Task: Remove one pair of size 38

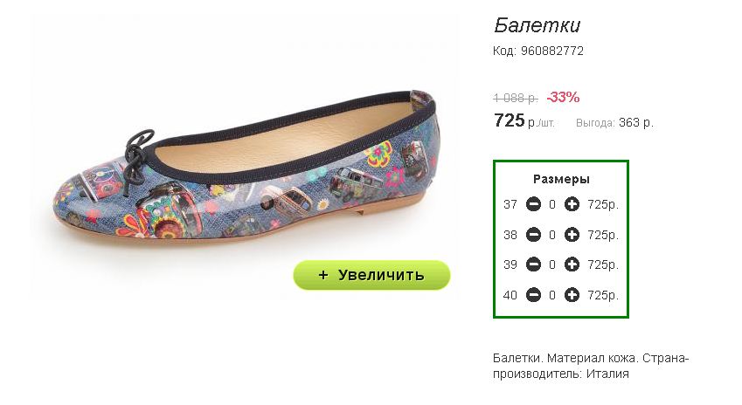Action: pos(533,235)
